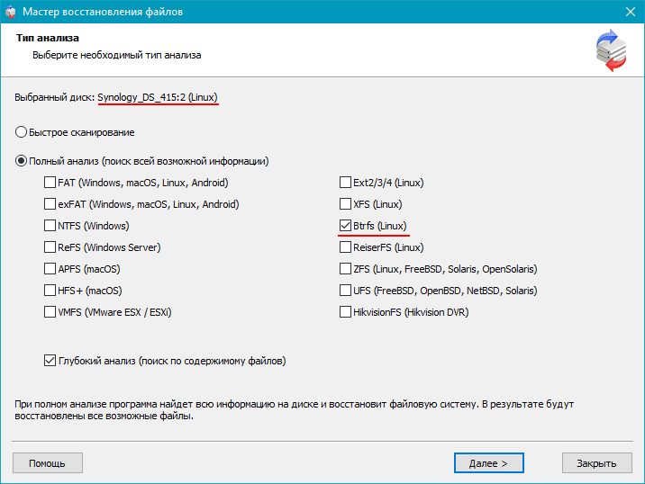Screen dimensions: 645x484
Task: Check ReFS (Windows Server) option
Action: pos(50,247)
